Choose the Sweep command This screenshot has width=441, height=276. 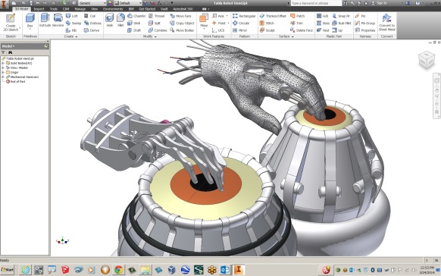point(73,23)
